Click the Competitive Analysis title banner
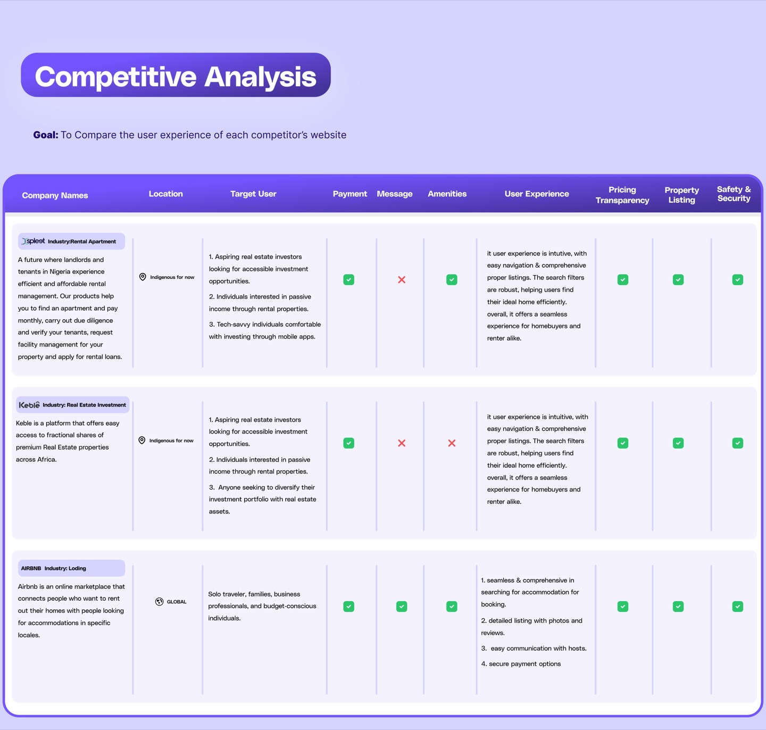Screen dimensions: 766x730 [x=176, y=75]
